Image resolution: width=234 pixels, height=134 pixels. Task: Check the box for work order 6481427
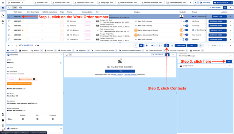coord(9,35)
